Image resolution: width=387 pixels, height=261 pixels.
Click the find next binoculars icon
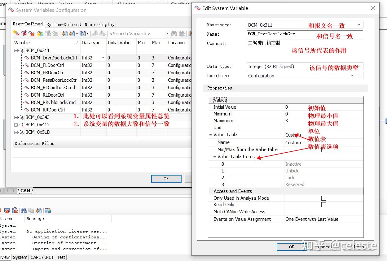[182, 33]
